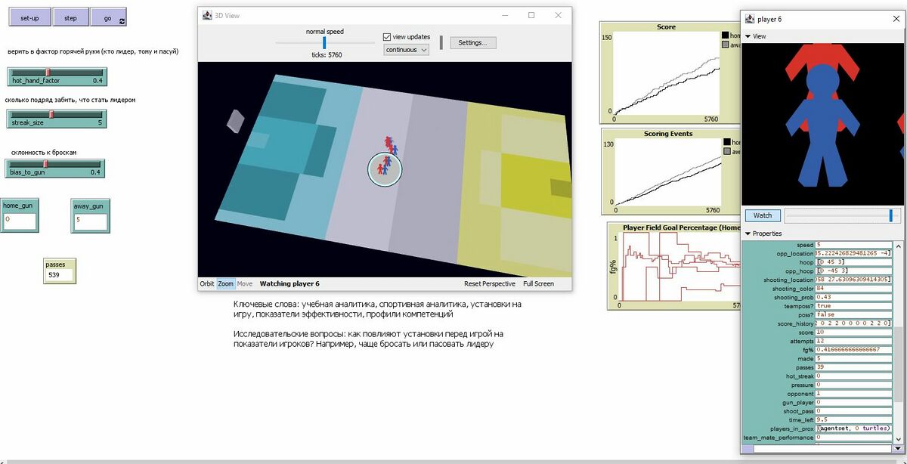Toggle the view updates checkbox

tap(388, 37)
